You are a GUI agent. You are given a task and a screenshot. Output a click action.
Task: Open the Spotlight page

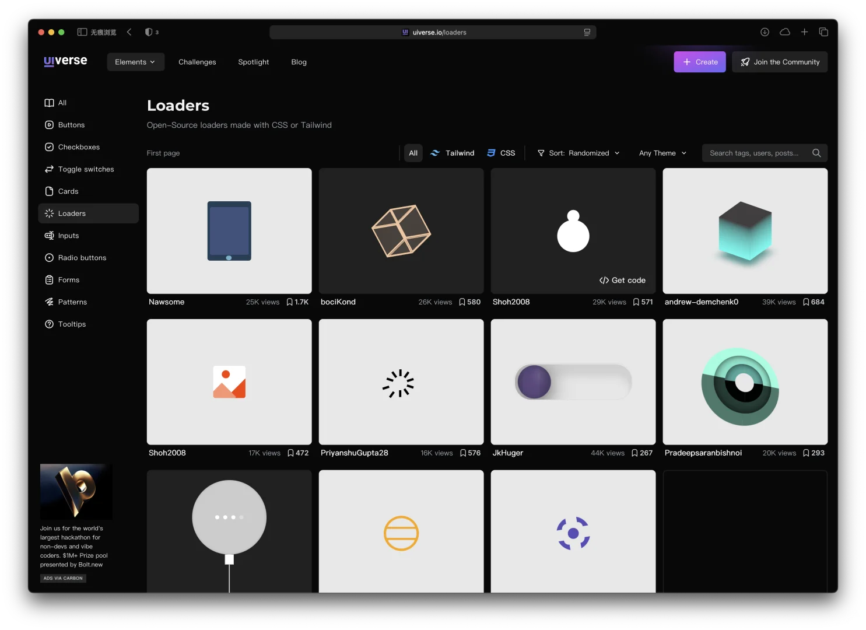click(254, 62)
